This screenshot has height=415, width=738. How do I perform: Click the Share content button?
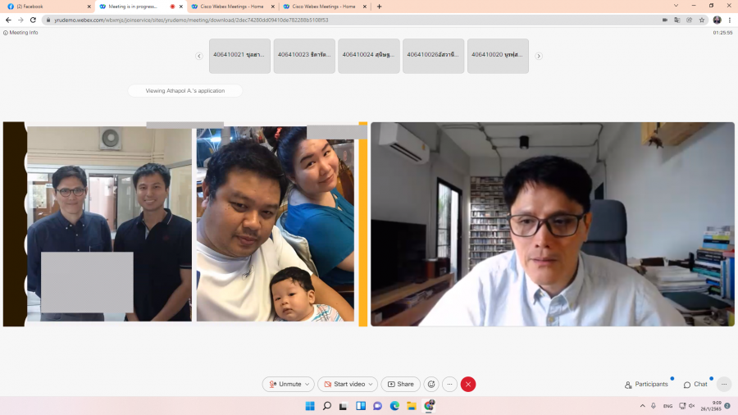pyautogui.click(x=400, y=384)
